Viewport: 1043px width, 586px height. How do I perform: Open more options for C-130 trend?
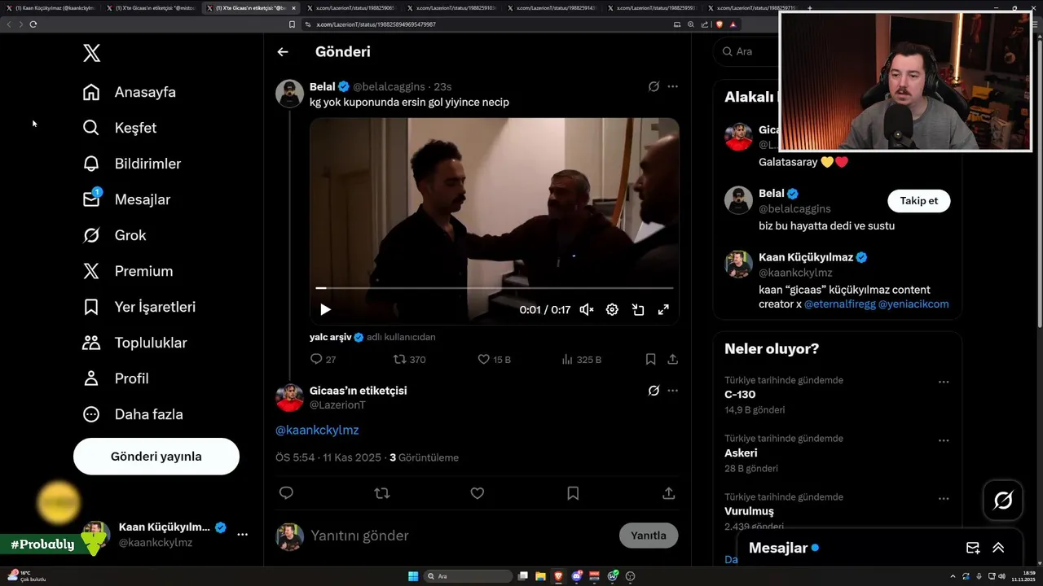[943, 382]
